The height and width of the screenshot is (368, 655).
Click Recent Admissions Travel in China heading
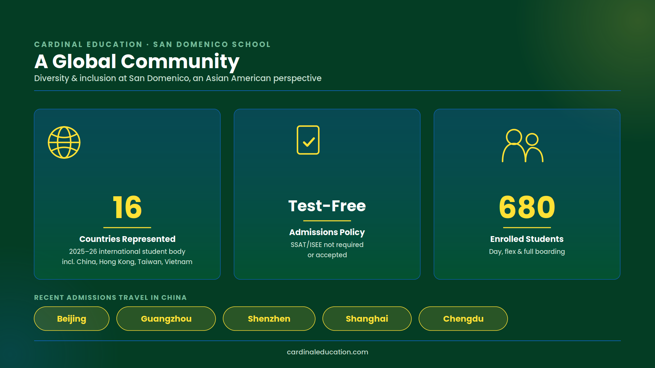(x=111, y=297)
